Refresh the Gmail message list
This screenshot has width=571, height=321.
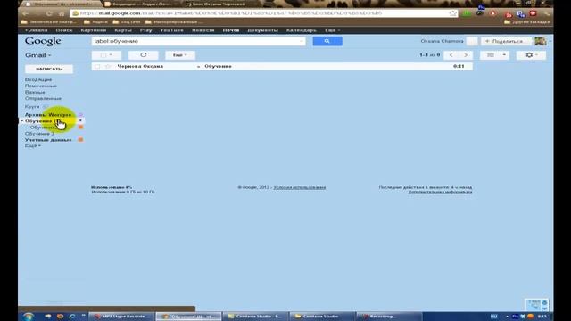click(x=144, y=55)
